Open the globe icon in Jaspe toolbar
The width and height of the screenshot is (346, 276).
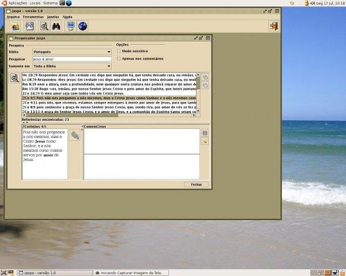(82, 26)
